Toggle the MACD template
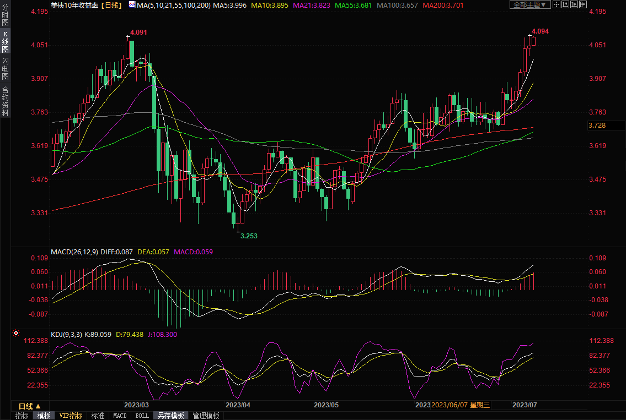 click(x=120, y=416)
